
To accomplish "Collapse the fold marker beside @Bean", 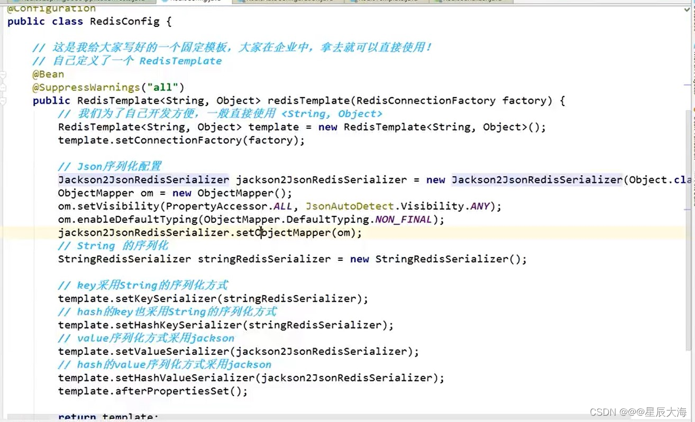I will (3, 76).
